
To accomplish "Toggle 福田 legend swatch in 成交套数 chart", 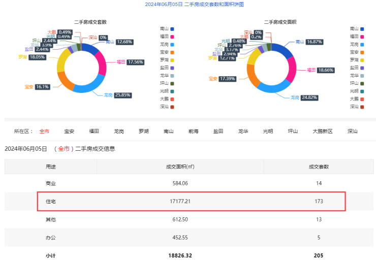I will coord(172,37).
